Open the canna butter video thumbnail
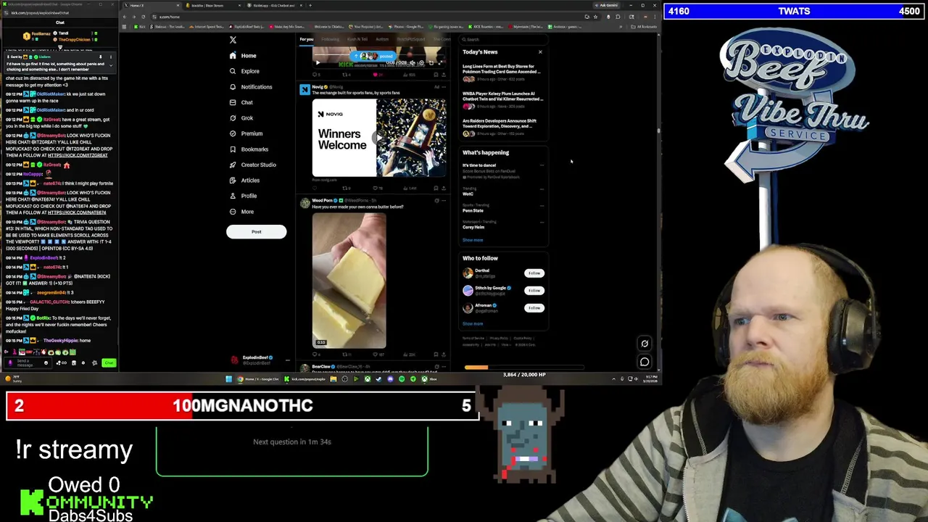The width and height of the screenshot is (928, 522). [349, 281]
